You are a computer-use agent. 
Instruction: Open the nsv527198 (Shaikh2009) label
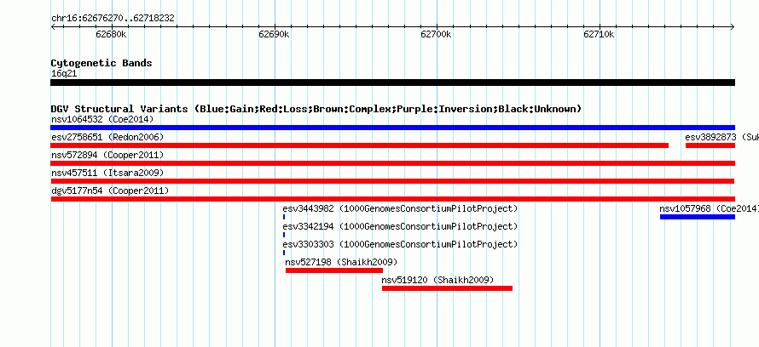tap(341, 262)
